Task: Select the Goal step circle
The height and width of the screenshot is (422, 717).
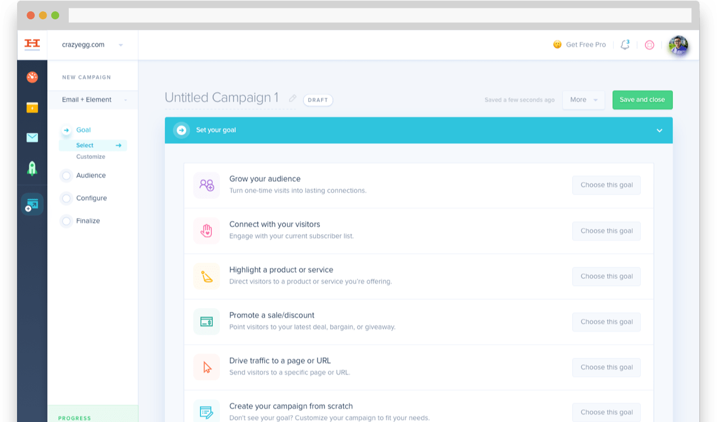Action: (x=66, y=130)
